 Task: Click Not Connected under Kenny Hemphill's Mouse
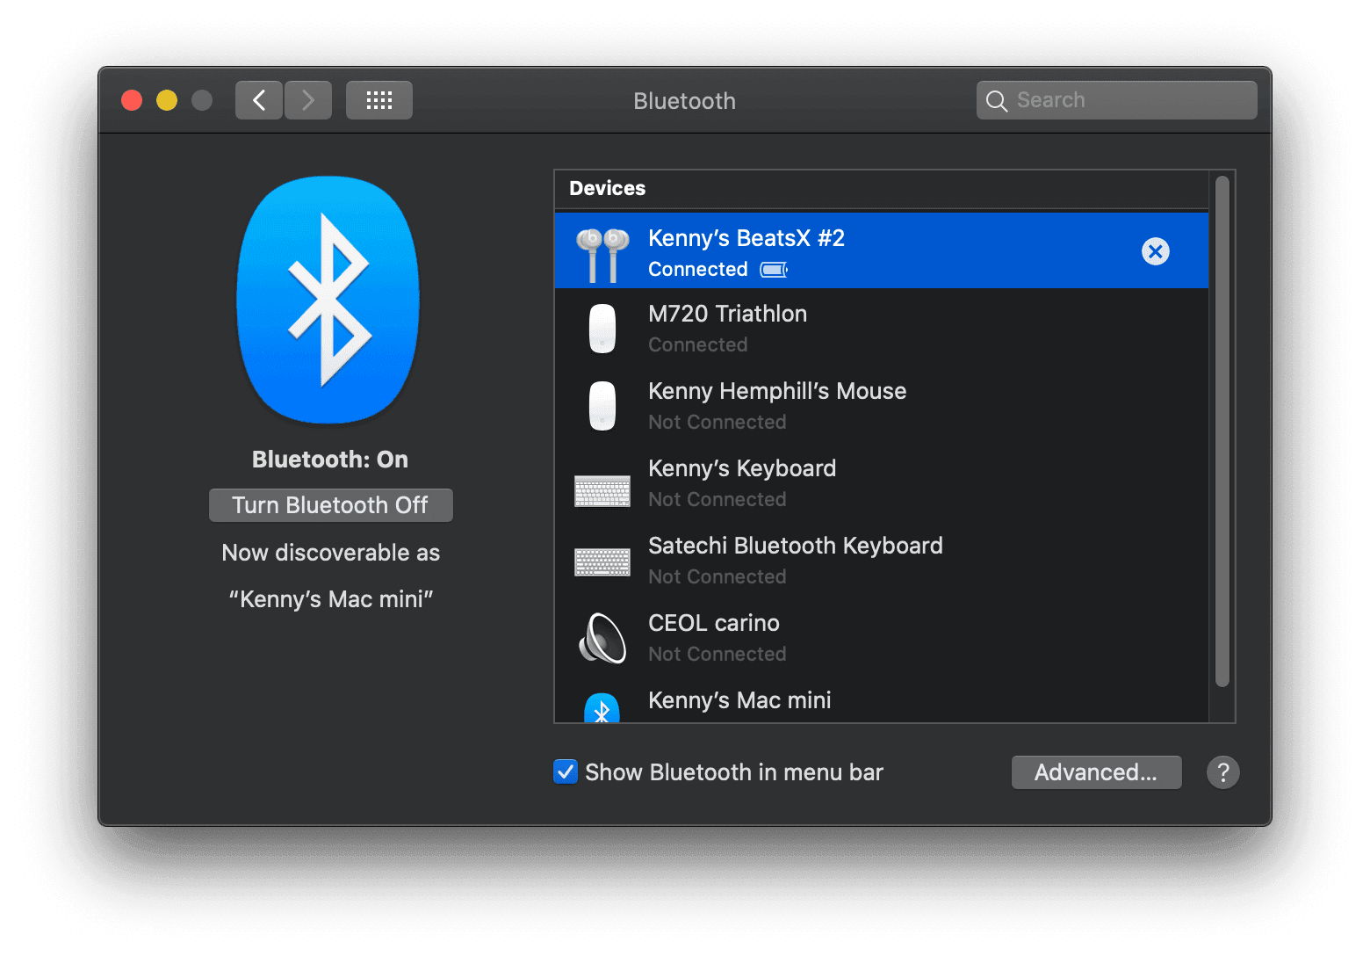coord(717,423)
